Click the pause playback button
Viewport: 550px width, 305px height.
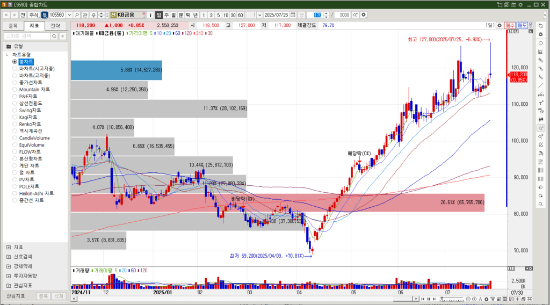pos(428,299)
